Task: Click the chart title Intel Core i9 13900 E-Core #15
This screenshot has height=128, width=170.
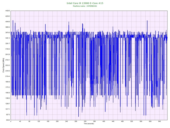Action: coord(85,3)
